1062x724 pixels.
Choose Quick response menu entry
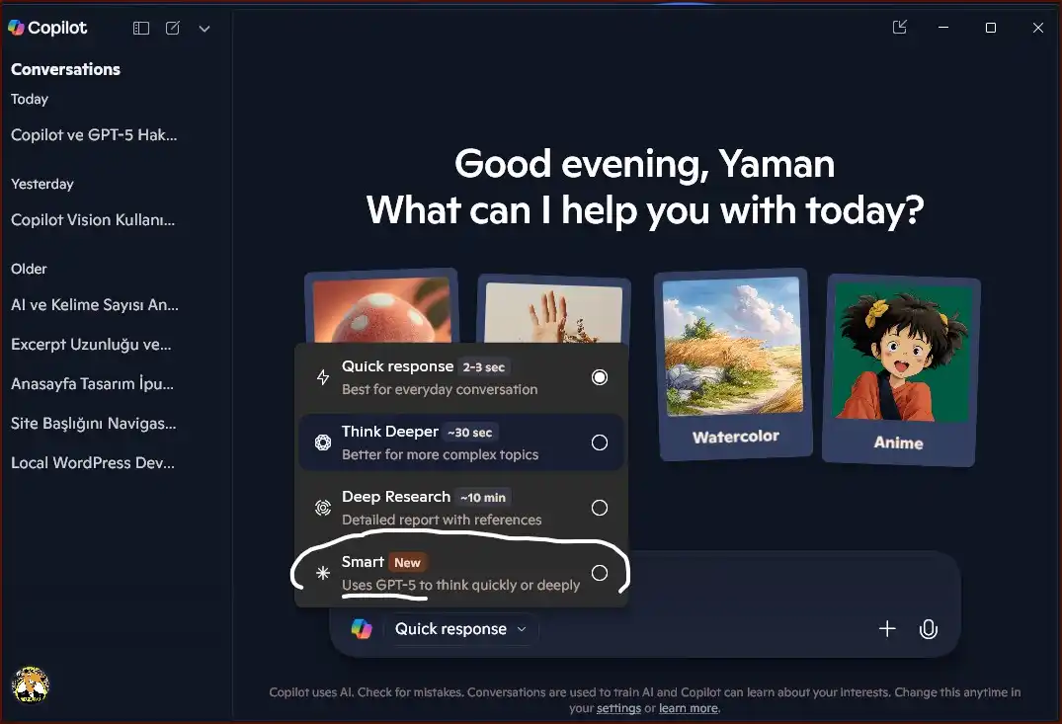tap(461, 377)
